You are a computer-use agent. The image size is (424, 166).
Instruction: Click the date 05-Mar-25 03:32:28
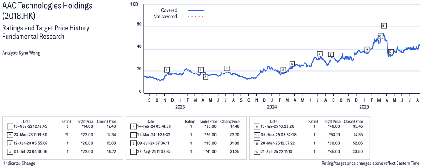tap(278, 135)
